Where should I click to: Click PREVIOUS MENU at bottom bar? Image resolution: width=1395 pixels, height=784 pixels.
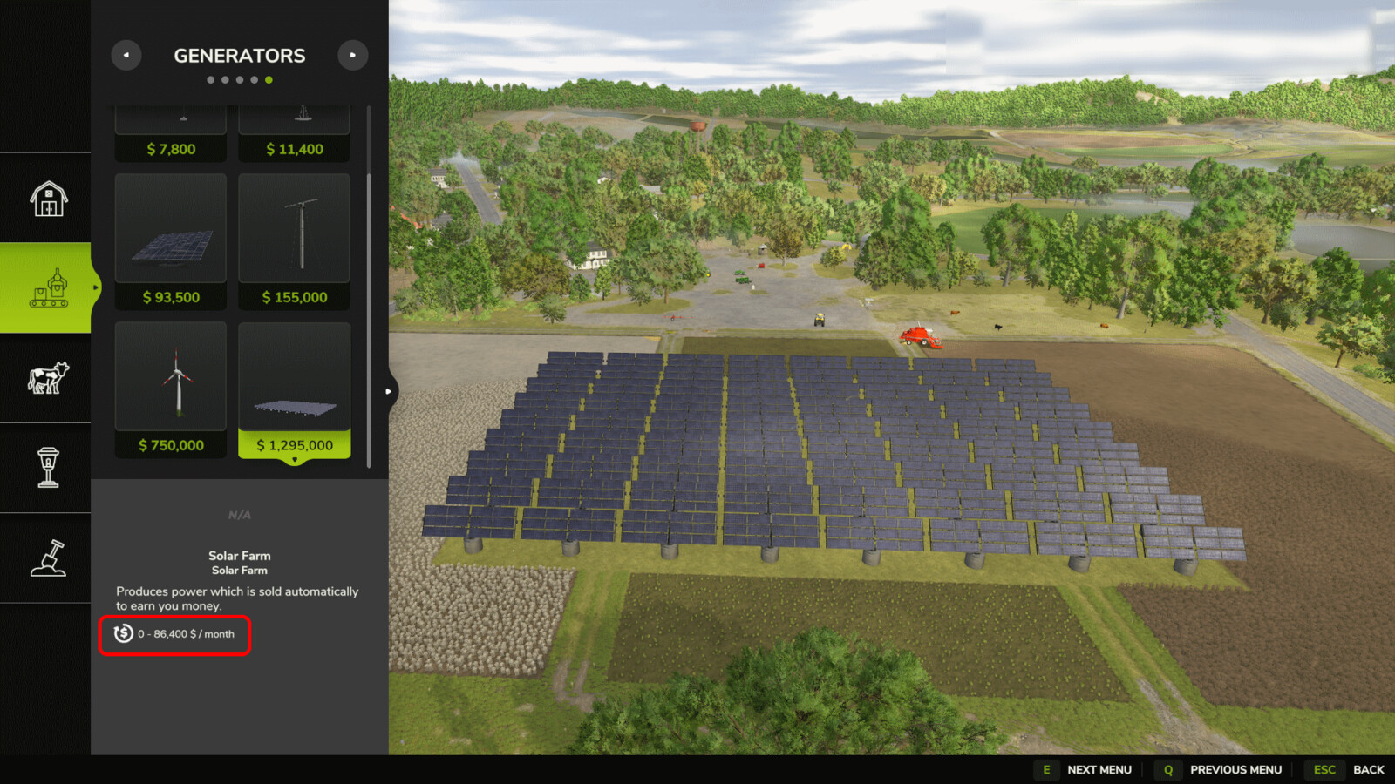tap(1235, 770)
